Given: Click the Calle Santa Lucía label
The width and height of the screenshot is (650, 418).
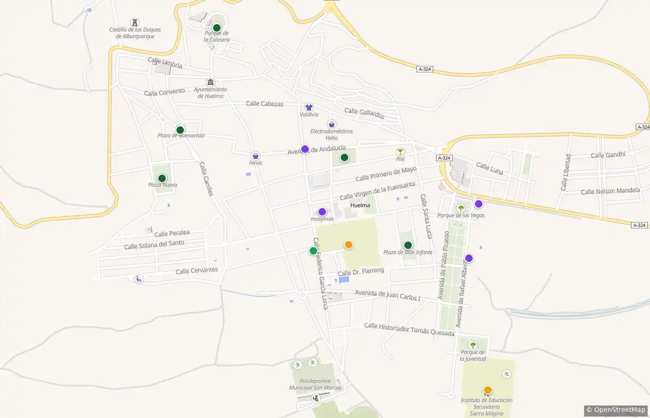Looking at the screenshot, I should tap(426, 216).
